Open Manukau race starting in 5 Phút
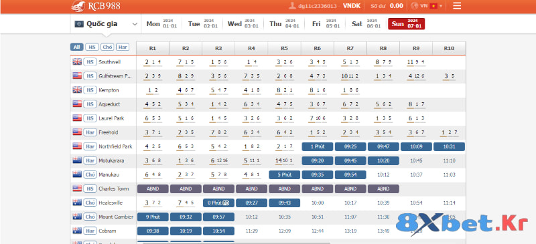This screenshot has height=244, width=536. point(284,174)
